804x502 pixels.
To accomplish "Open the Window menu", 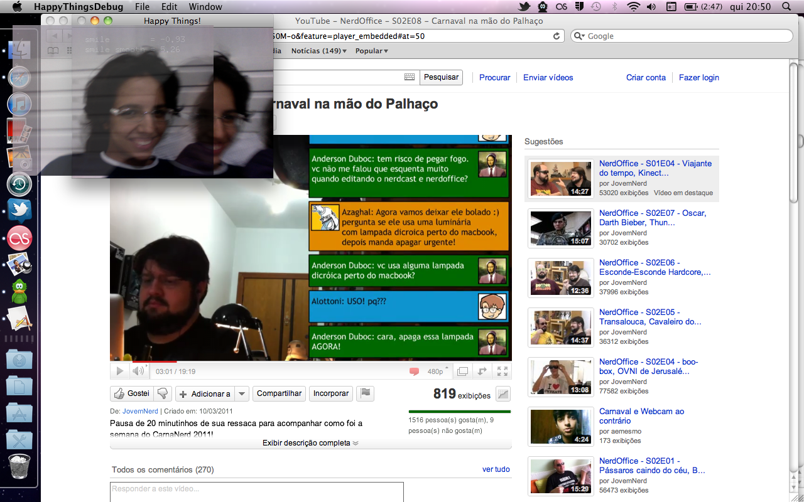I will pyautogui.click(x=205, y=7).
